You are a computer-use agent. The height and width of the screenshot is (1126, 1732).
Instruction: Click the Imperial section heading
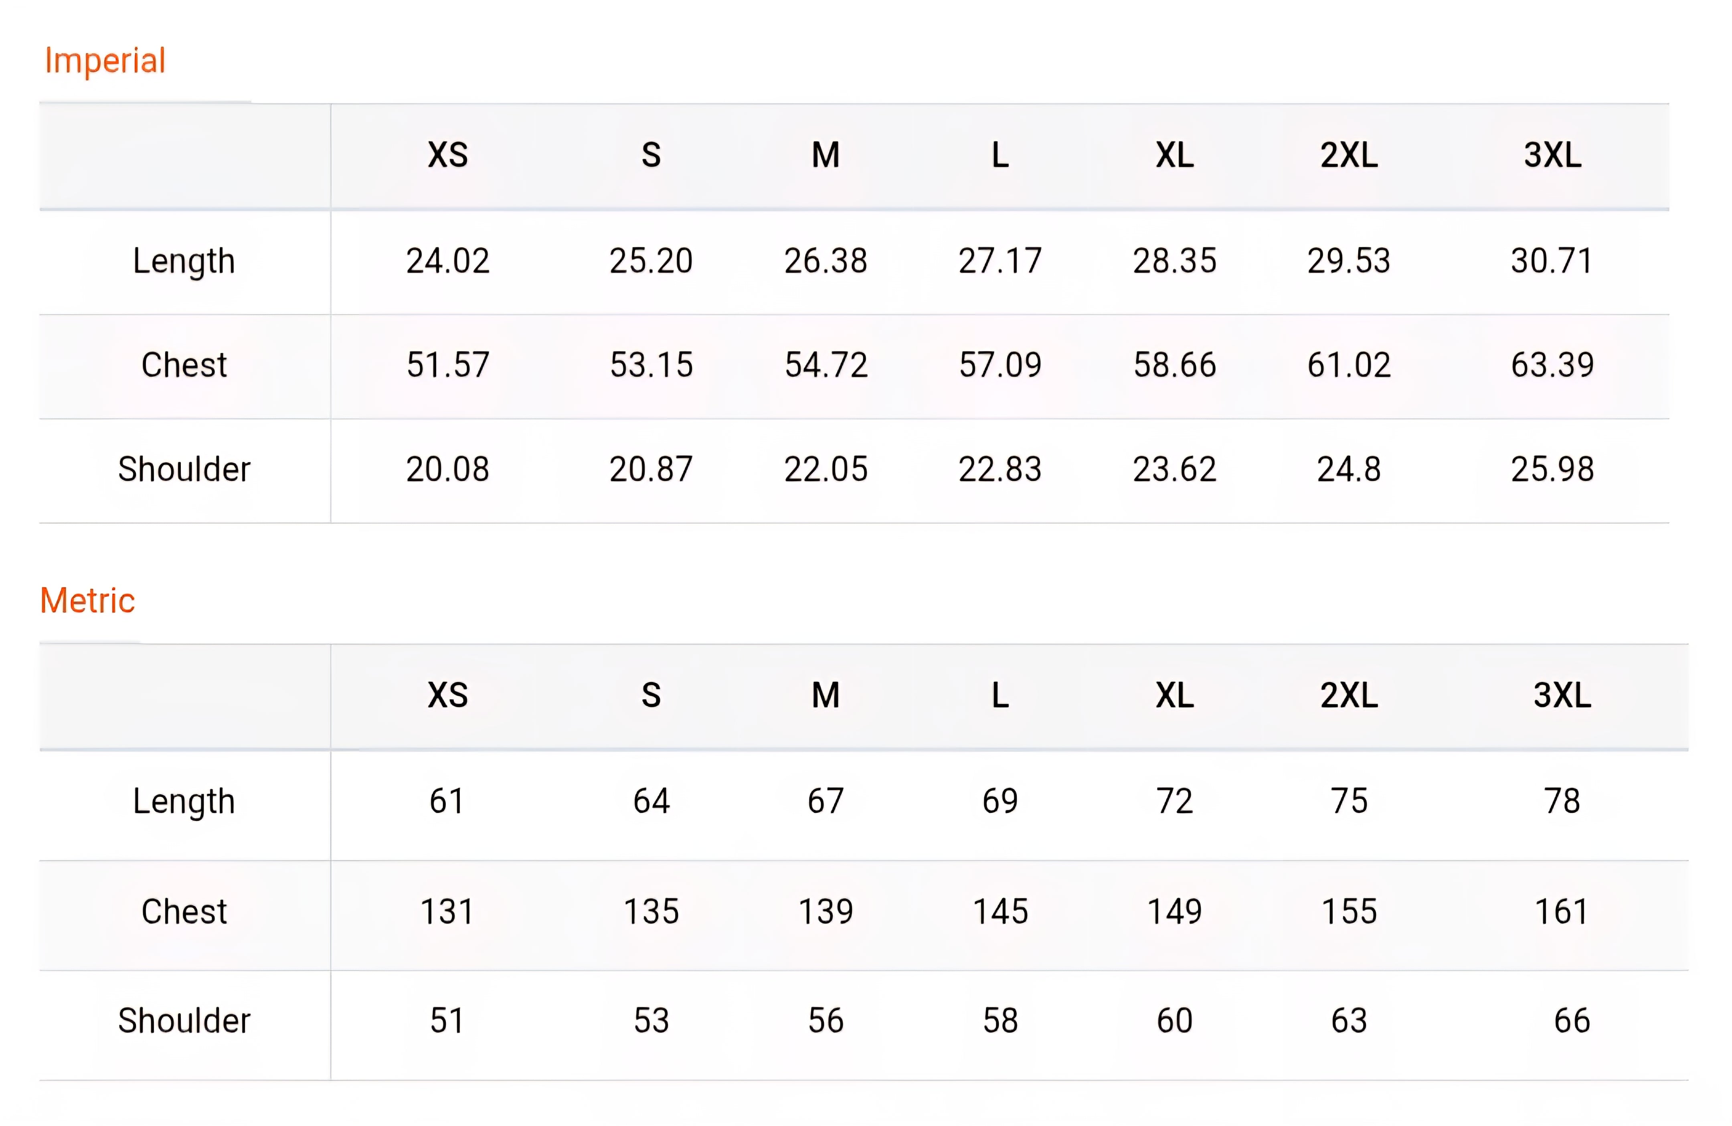click(105, 61)
